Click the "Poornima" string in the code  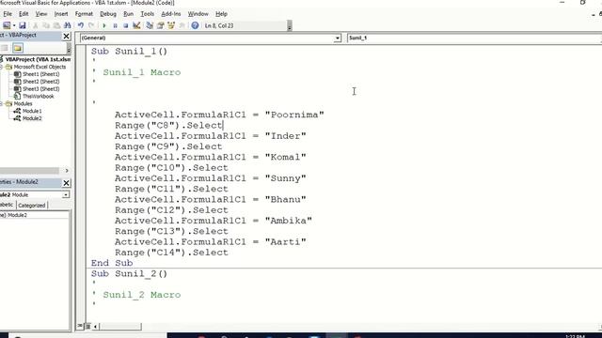coord(294,115)
